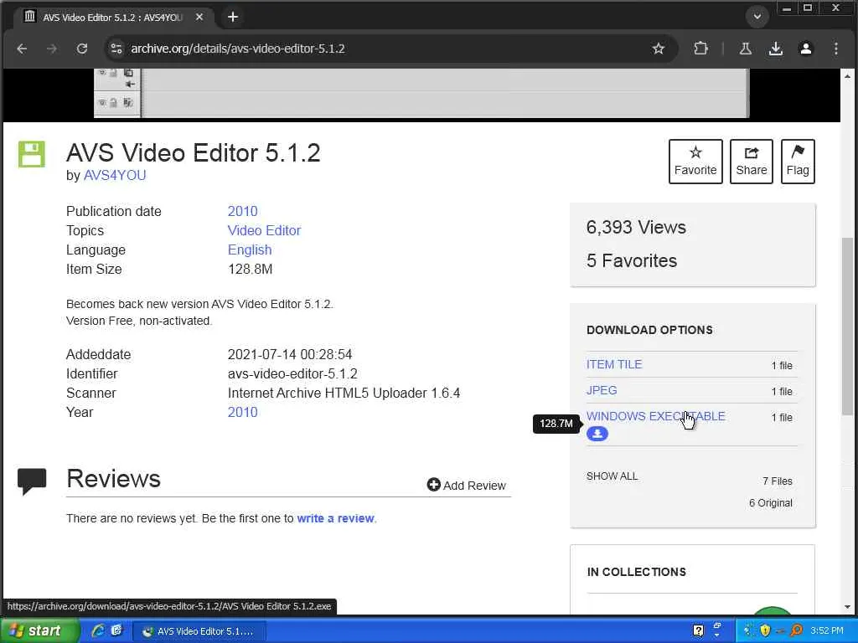Viewport: 858px width, 643px height.
Task: Download the WINDOWS EXECUTABLE file
Action: pyautogui.click(x=655, y=416)
